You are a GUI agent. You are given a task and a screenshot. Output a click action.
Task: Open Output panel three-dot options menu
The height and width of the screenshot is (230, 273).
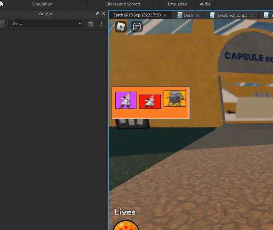click(101, 24)
